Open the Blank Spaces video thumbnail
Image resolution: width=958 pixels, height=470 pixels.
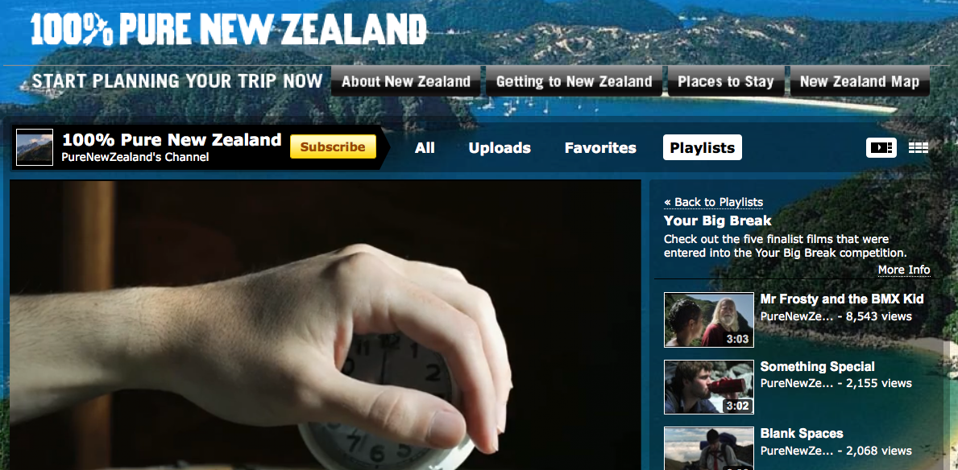tap(709, 448)
